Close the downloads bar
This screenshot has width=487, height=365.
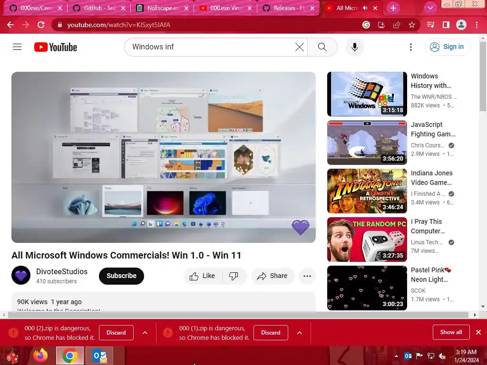[478, 332]
